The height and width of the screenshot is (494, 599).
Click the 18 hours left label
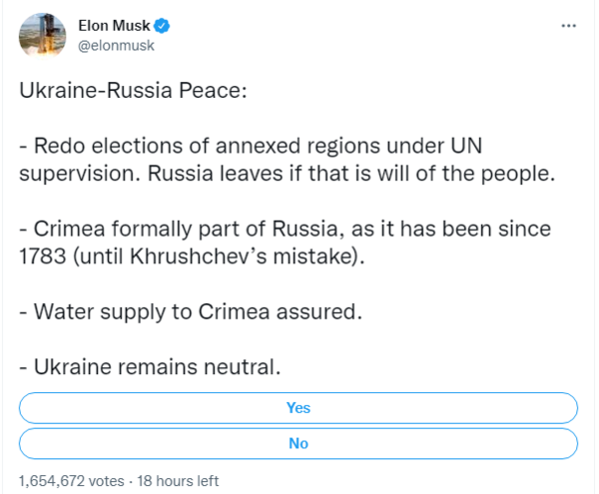pyautogui.click(x=178, y=481)
